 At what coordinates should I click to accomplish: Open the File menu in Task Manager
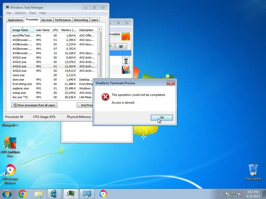[x=9, y=13]
